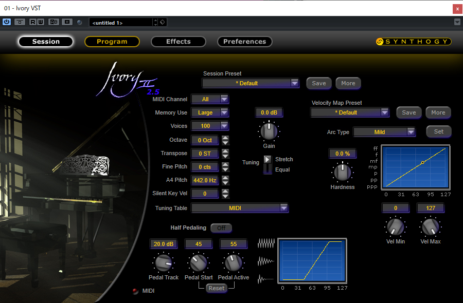This screenshot has width=463, height=303.
Task: Expand the Voices dropdown
Action: [210, 126]
